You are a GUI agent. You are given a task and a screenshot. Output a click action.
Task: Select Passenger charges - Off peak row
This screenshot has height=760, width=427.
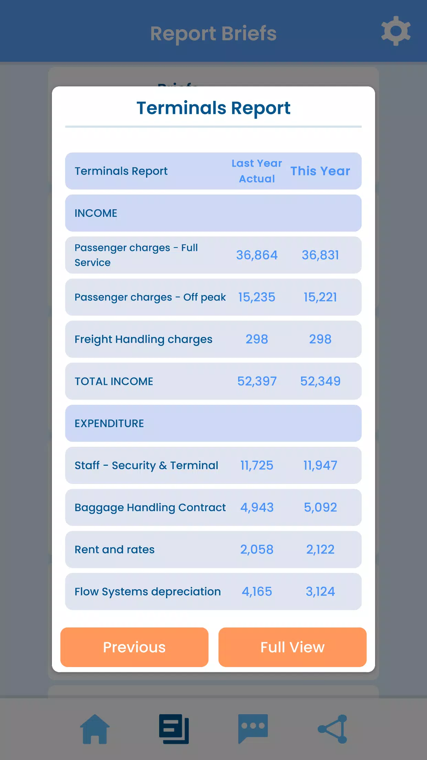[213, 297]
